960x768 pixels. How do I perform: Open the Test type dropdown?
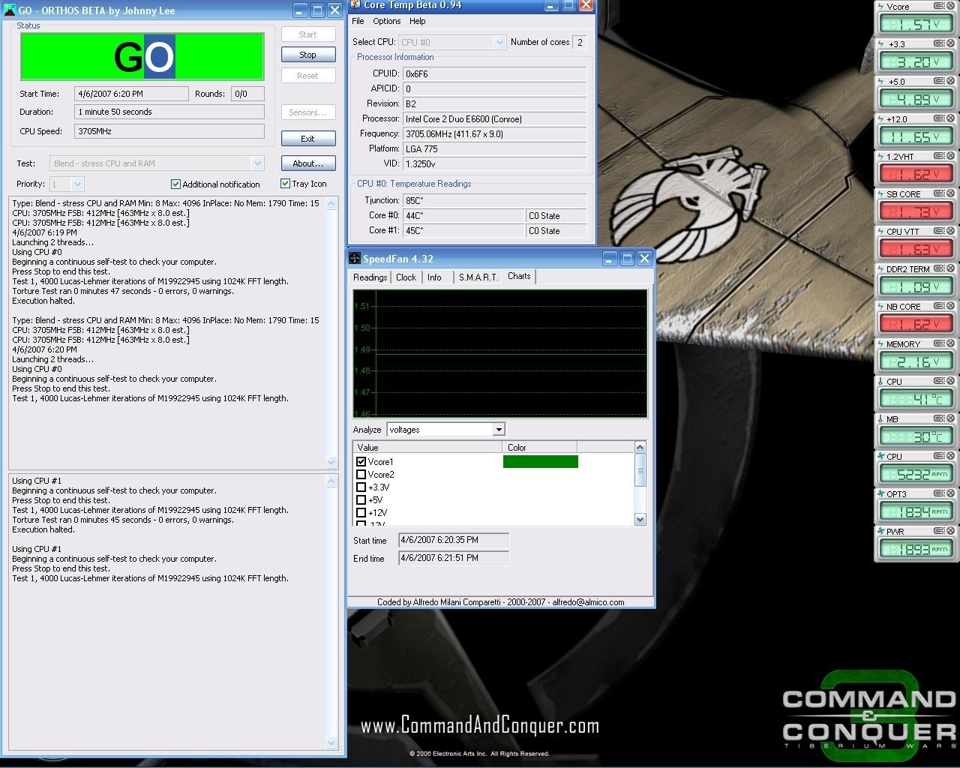pyautogui.click(x=257, y=163)
